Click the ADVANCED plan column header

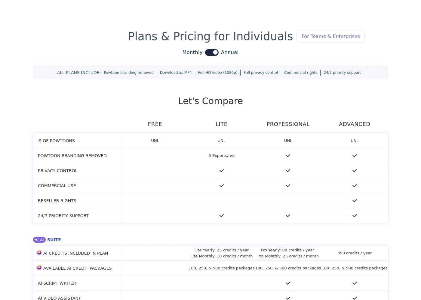pos(355,124)
